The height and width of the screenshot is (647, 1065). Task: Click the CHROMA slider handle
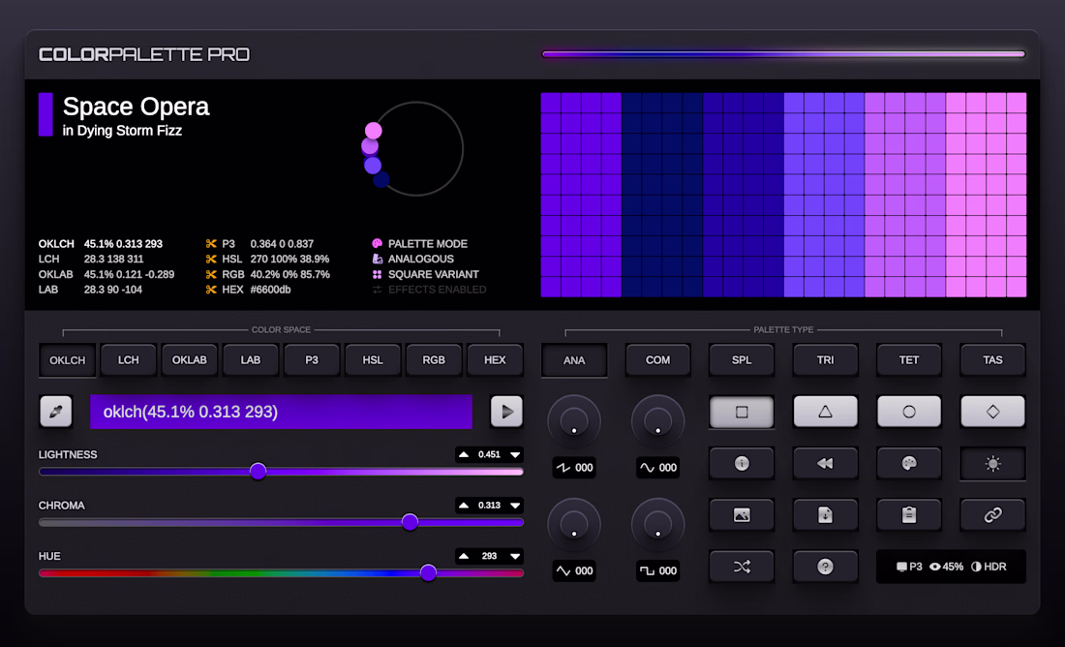pos(410,522)
